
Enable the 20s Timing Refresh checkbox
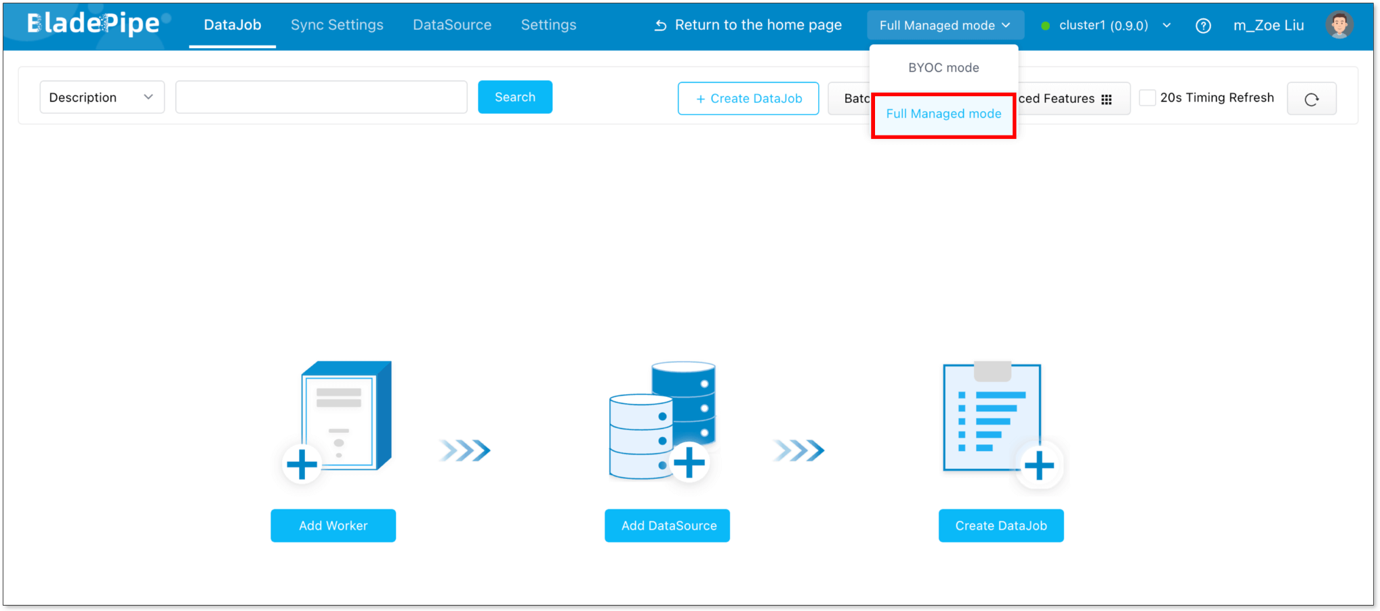(1147, 98)
